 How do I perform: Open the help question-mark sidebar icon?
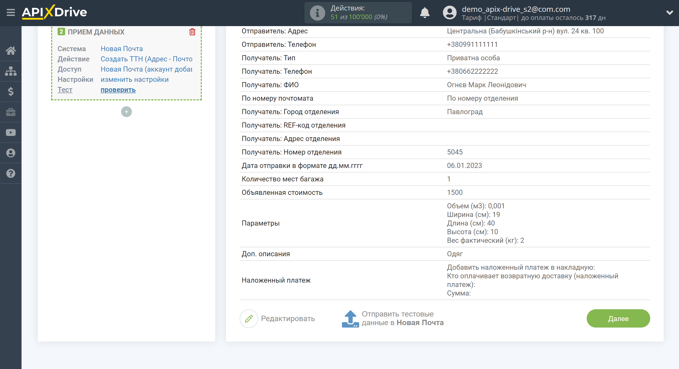[x=11, y=173]
